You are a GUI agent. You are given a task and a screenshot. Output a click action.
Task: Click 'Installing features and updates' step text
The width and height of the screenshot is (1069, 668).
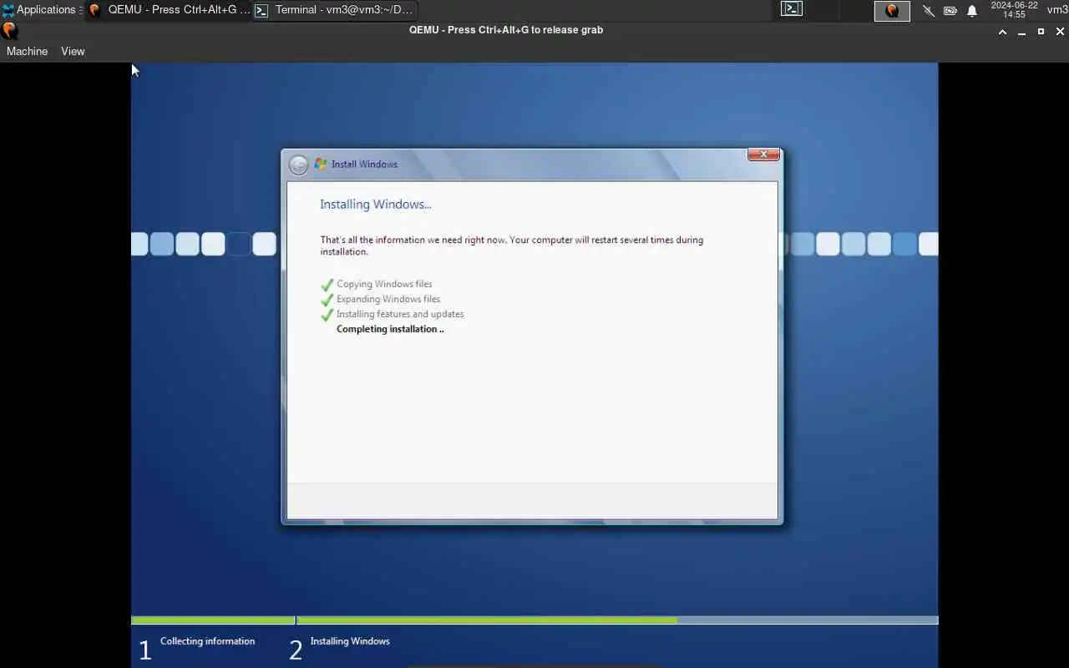pos(400,314)
